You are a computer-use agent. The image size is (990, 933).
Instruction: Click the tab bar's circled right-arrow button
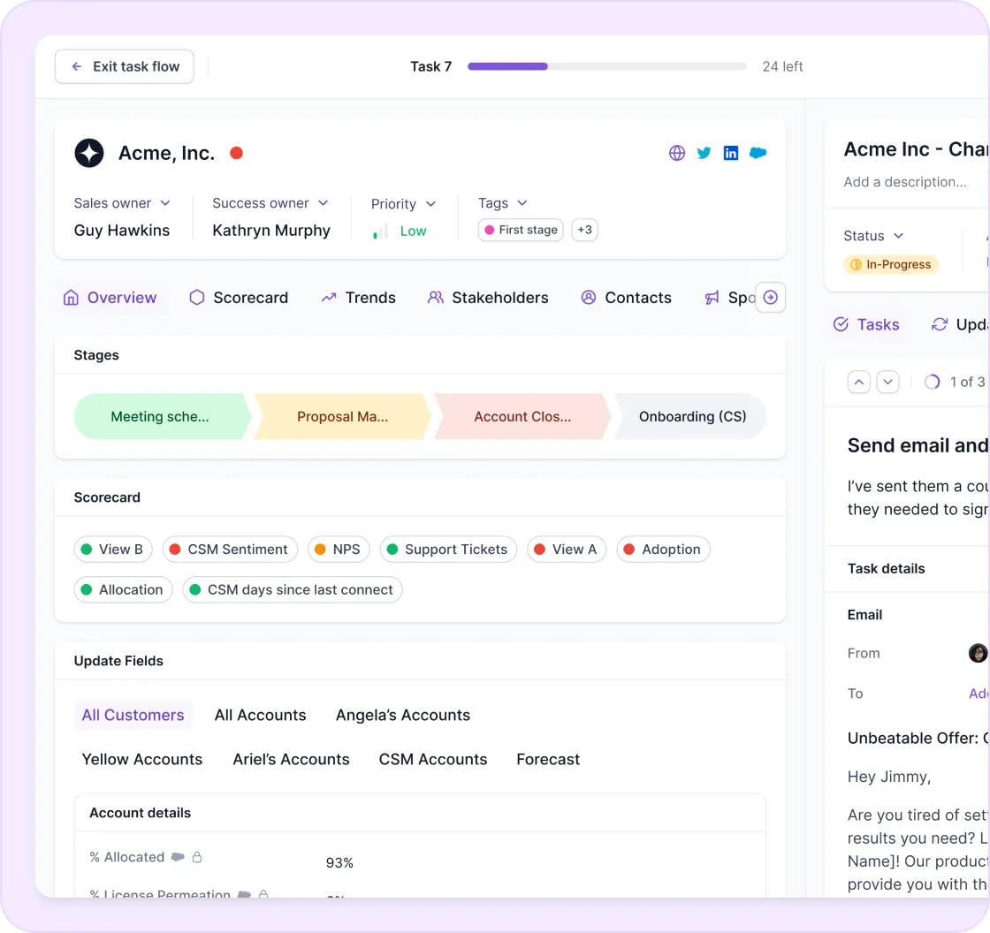coord(770,298)
